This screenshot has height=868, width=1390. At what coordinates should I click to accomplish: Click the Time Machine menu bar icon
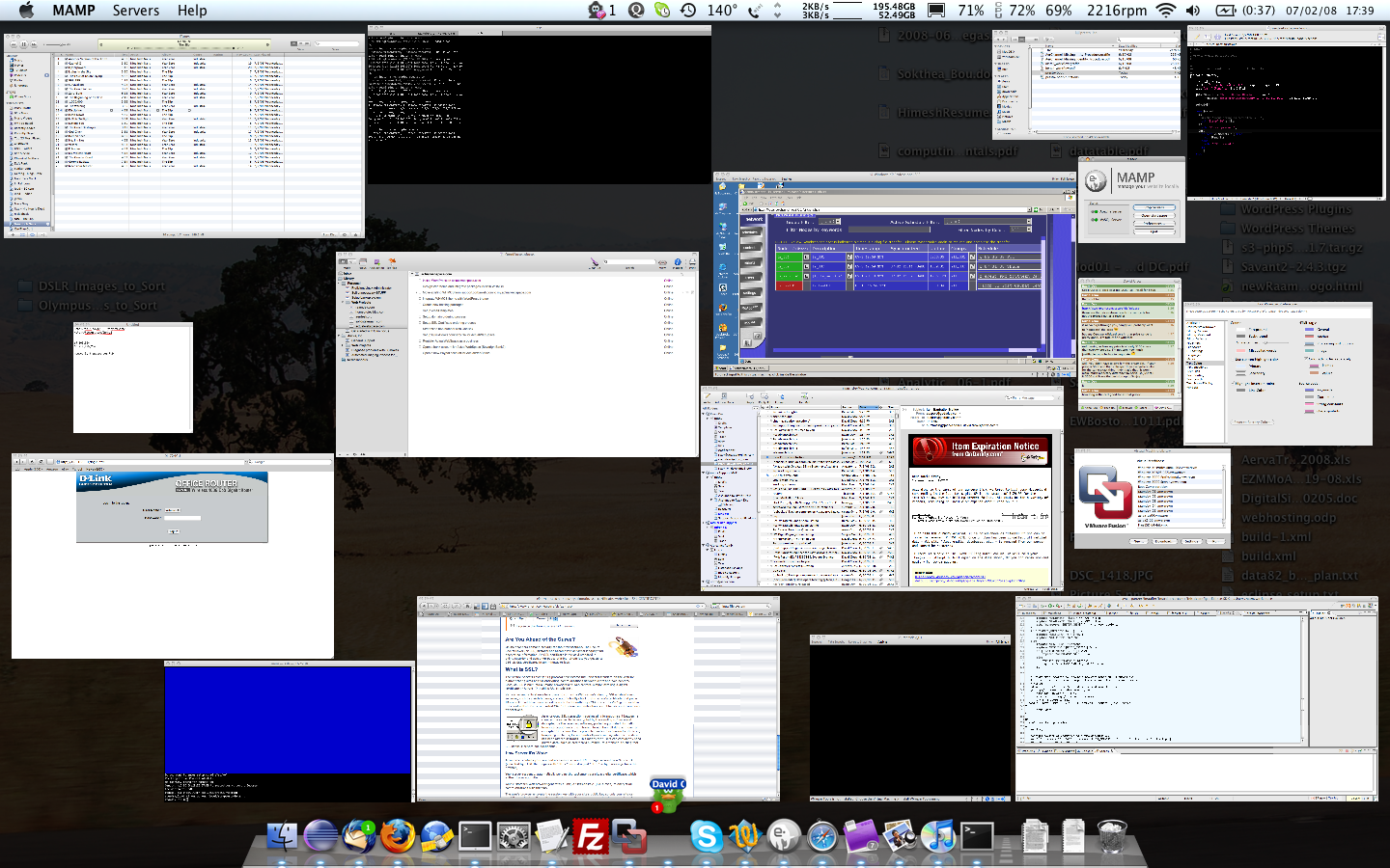[688, 10]
